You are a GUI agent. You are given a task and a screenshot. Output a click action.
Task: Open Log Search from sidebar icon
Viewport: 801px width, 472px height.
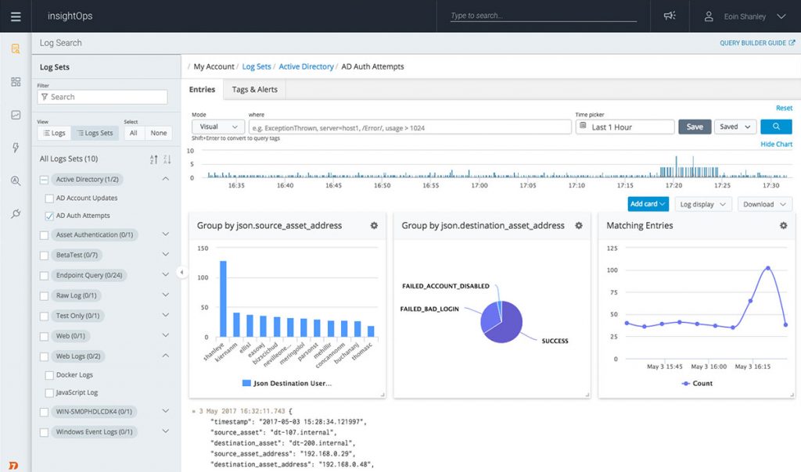pos(16,49)
